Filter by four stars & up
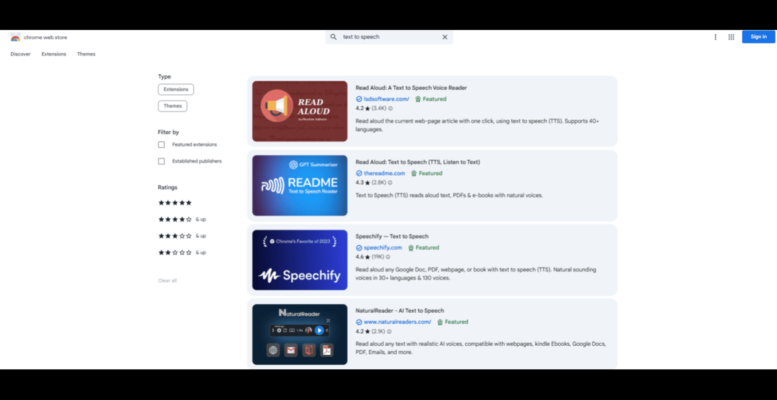Screen dimensions: 777x400 point(182,219)
